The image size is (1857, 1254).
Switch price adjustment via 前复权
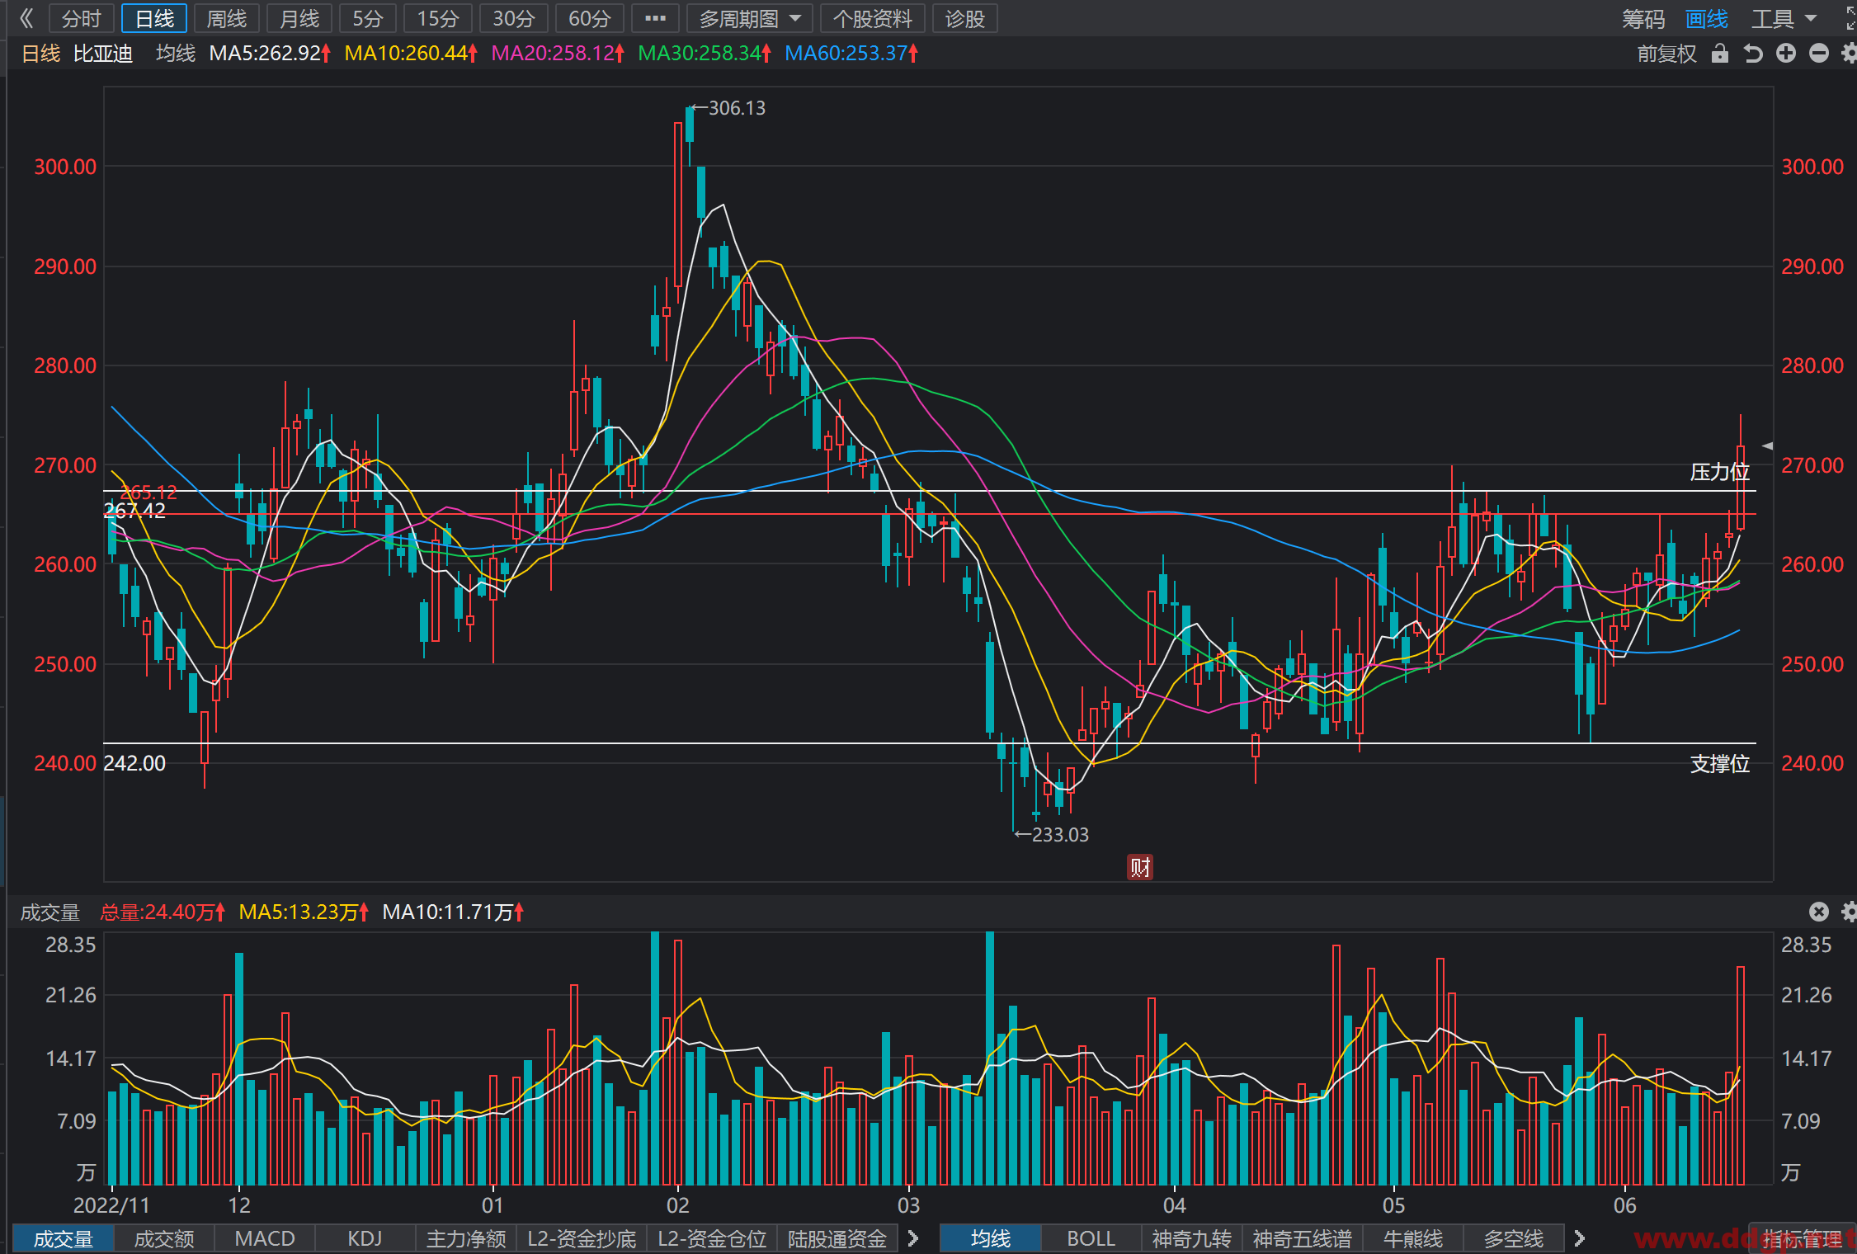(x=1666, y=54)
